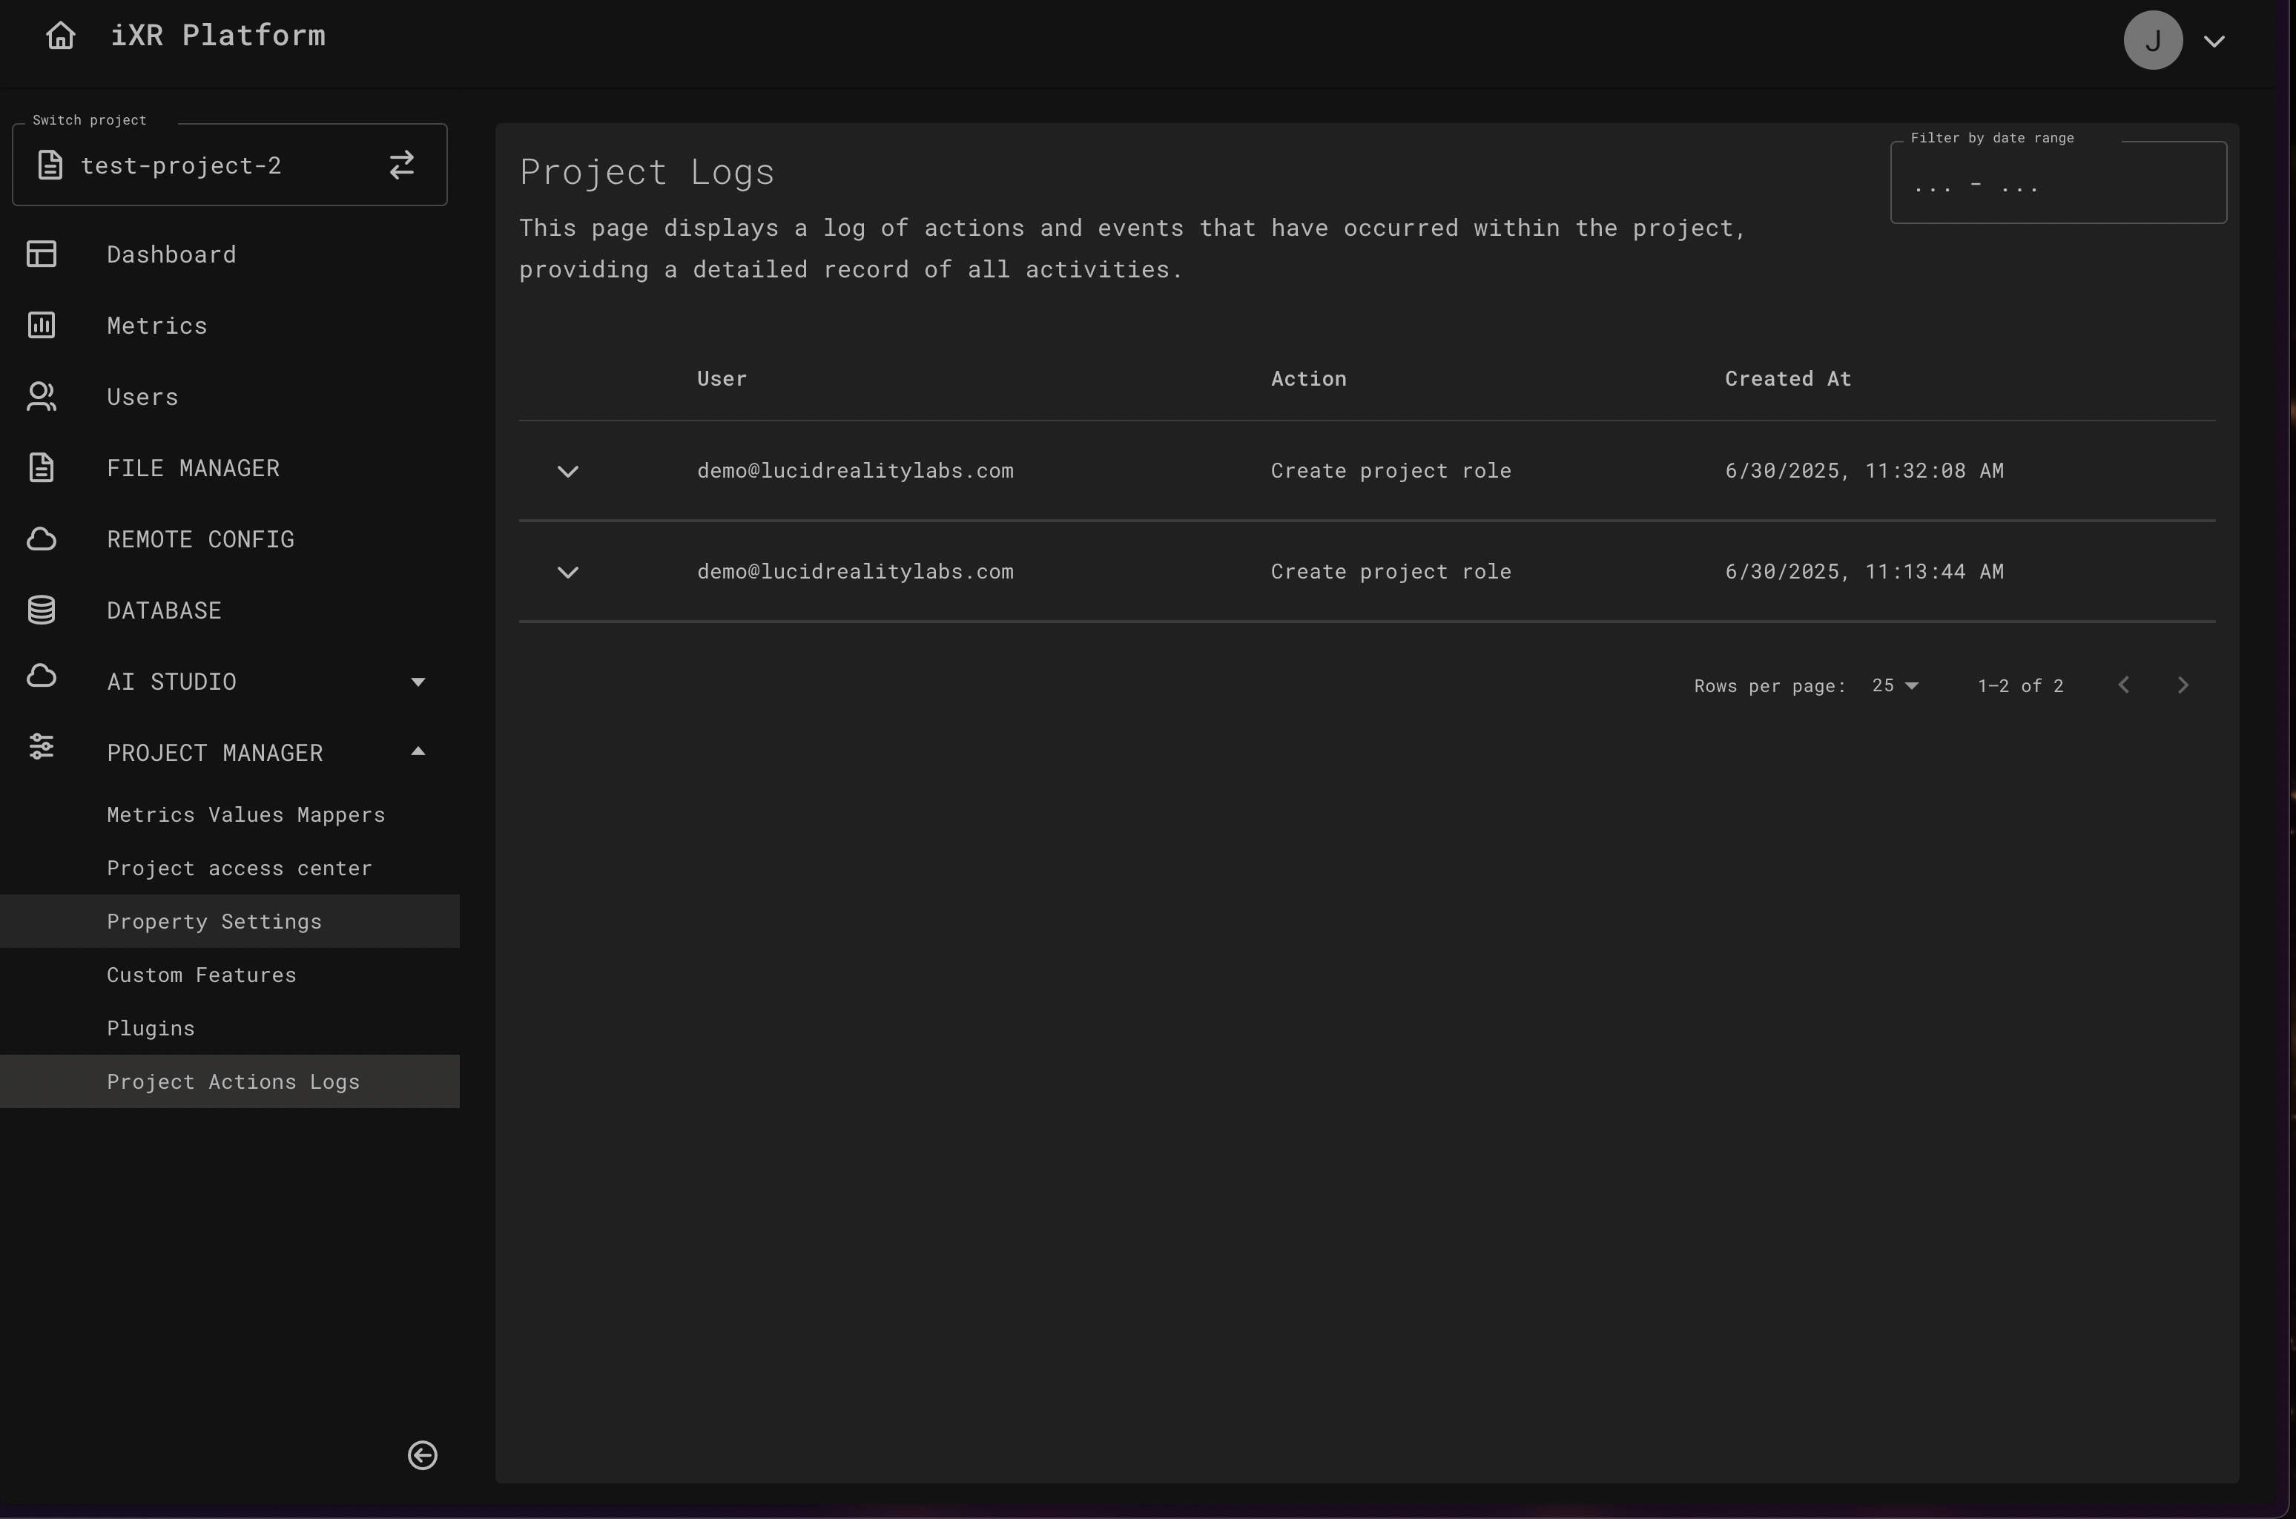The height and width of the screenshot is (1519, 2296).
Task: Click the switch project arrows icon
Action: [402, 165]
